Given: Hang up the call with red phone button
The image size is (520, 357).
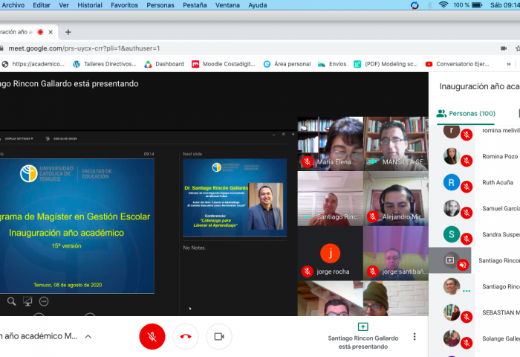Looking at the screenshot, I should tap(186, 336).
